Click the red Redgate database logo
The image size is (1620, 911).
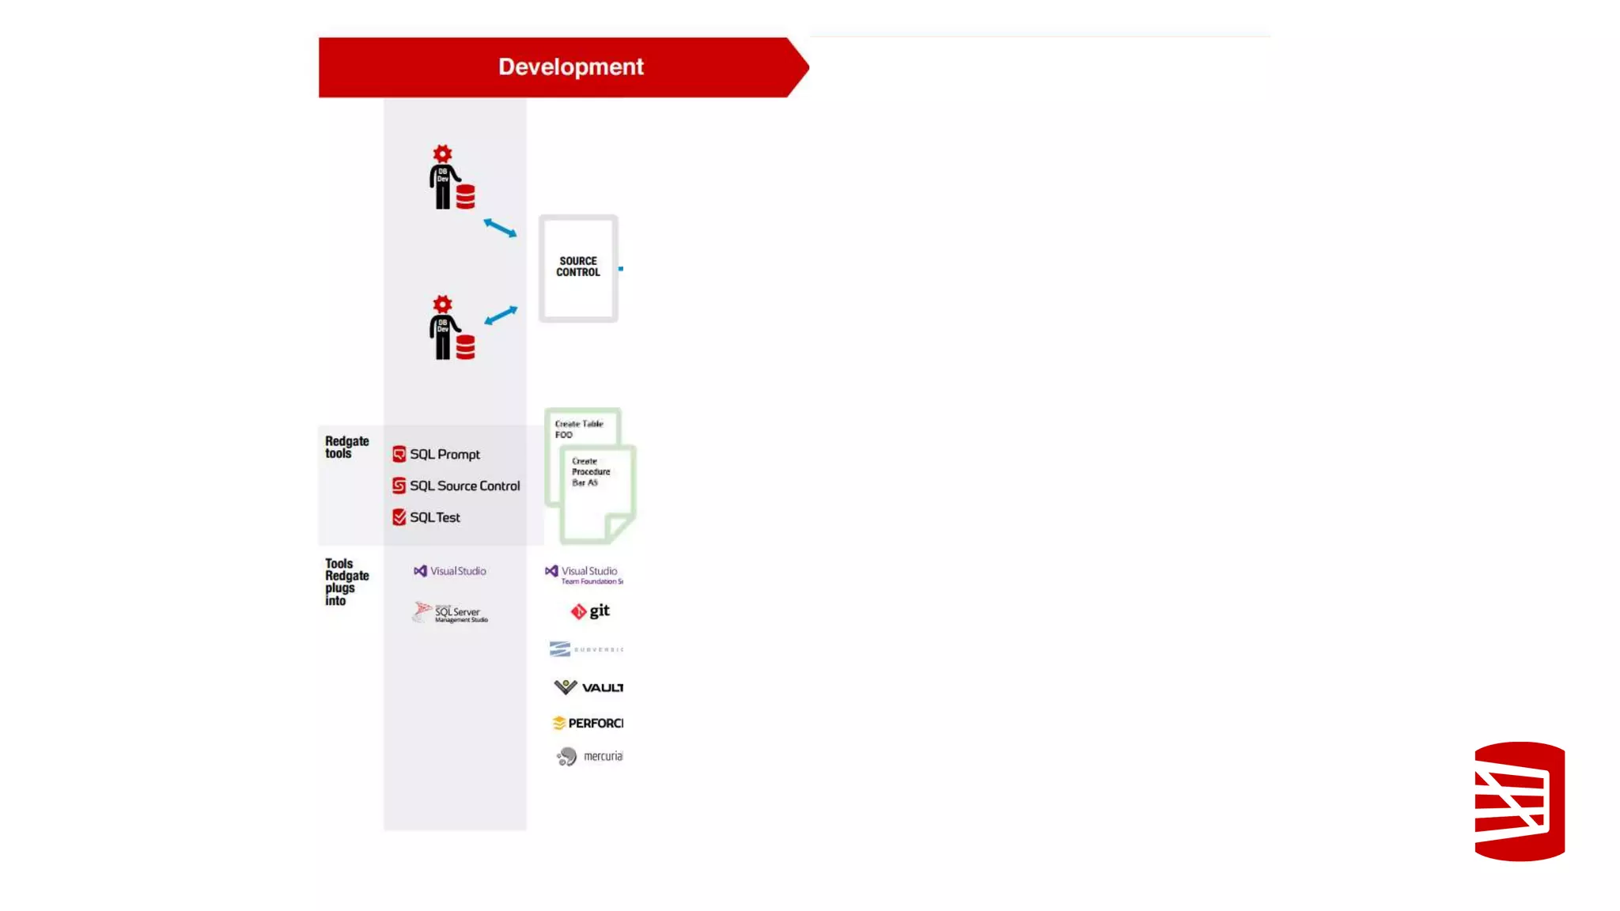click(1519, 801)
